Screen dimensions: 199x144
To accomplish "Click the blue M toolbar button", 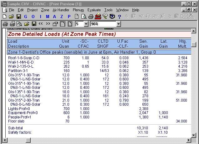I will [47, 17].
